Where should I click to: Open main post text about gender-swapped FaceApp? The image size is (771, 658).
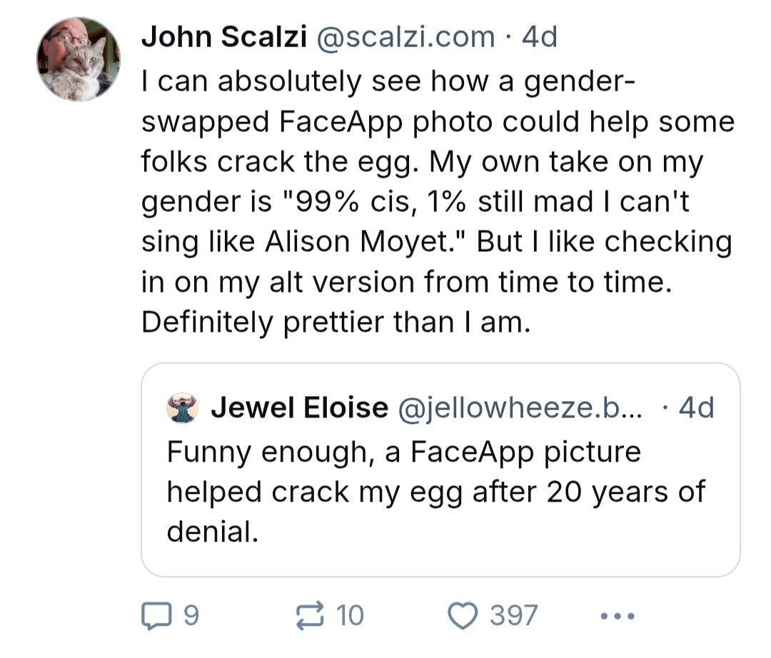(438, 201)
